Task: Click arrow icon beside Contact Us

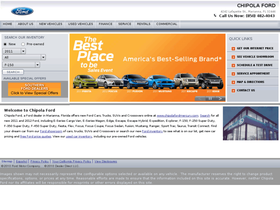Action: click(x=233, y=91)
